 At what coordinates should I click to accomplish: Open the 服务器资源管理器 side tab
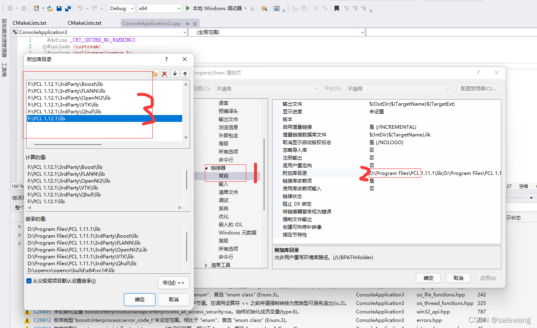[4, 39]
